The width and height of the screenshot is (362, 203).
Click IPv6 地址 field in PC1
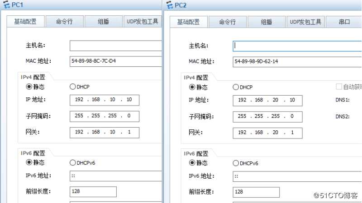tap(116, 176)
